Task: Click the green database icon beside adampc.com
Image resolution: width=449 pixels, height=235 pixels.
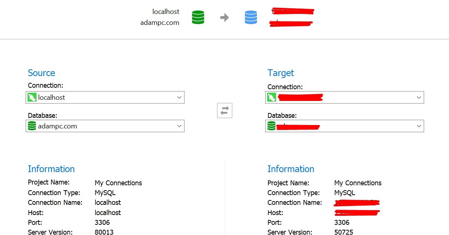Action: click(x=32, y=126)
